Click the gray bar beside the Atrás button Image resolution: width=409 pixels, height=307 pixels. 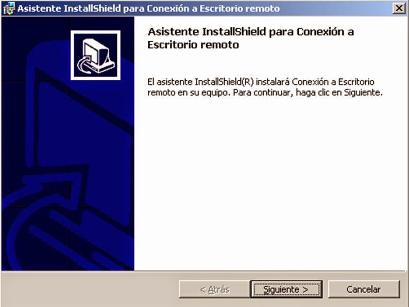[90, 289]
